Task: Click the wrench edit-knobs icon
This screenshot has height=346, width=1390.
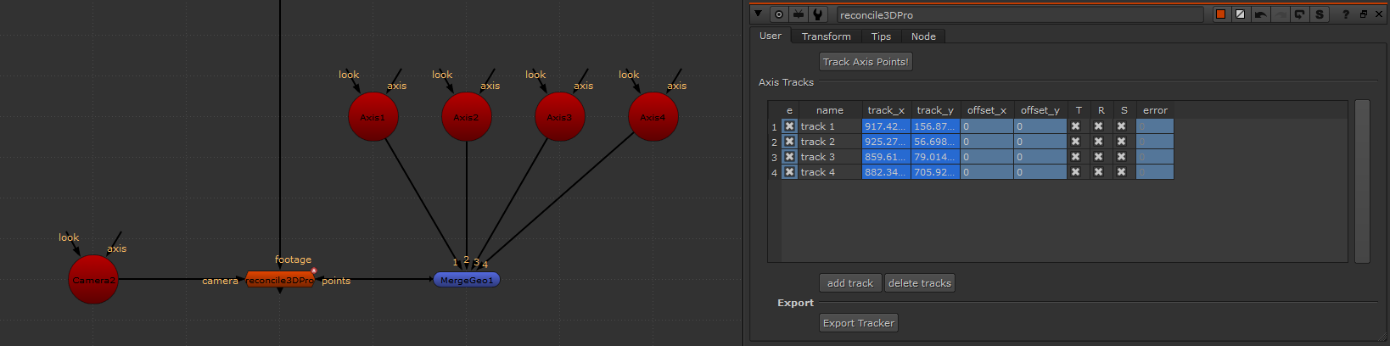Action: 818,14
